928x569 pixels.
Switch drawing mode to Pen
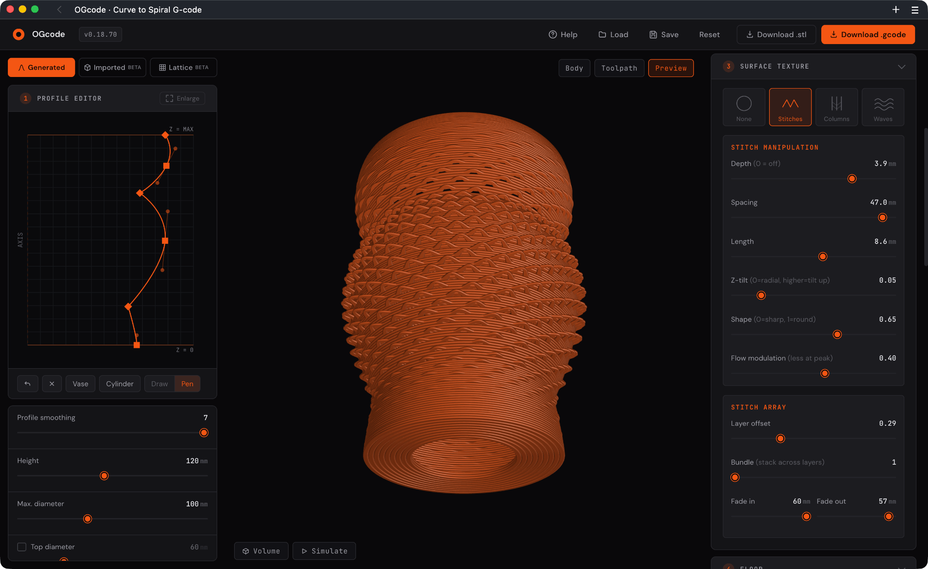187,384
